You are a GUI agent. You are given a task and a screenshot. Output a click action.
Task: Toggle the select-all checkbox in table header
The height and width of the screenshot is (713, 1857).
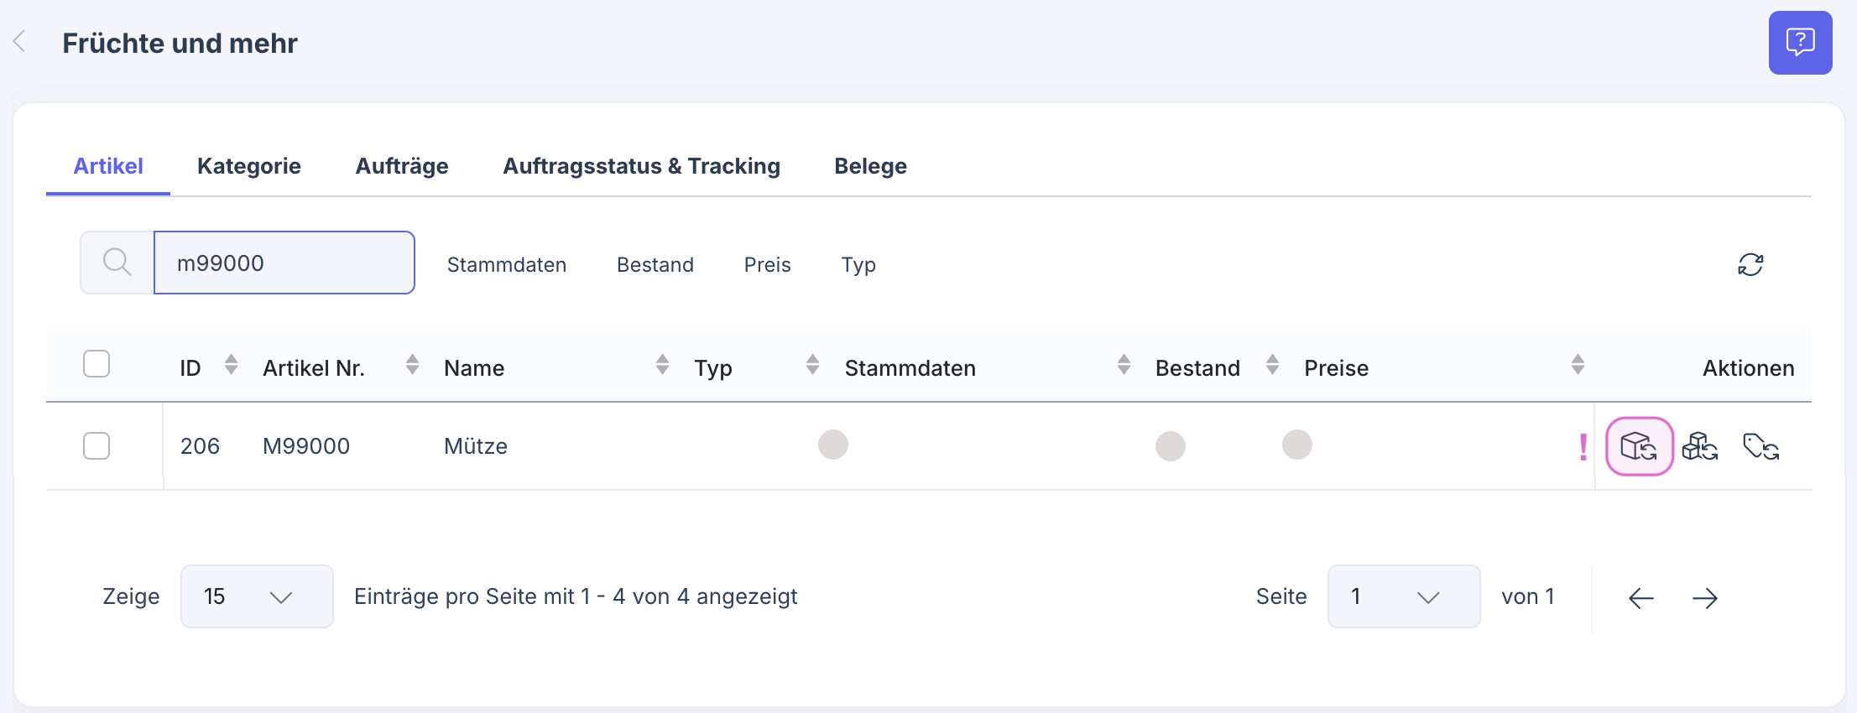[x=96, y=362]
